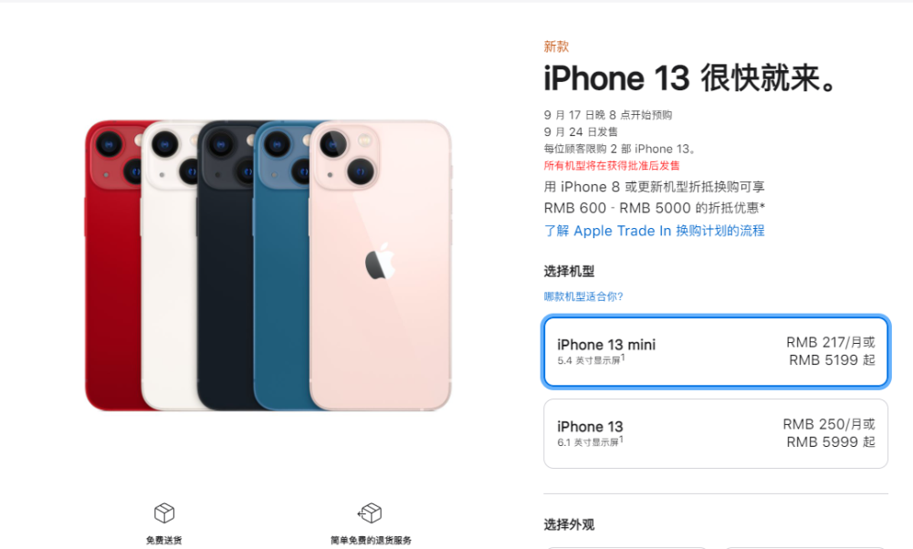Click the red approval notice text
Image resolution: width=913 pixels, height=549 pixels.
coord(612,166)
